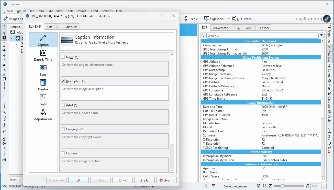This screenshot has width=334, height=190.
Task: Click the Full Screen button
Action: tap(242, 19)
